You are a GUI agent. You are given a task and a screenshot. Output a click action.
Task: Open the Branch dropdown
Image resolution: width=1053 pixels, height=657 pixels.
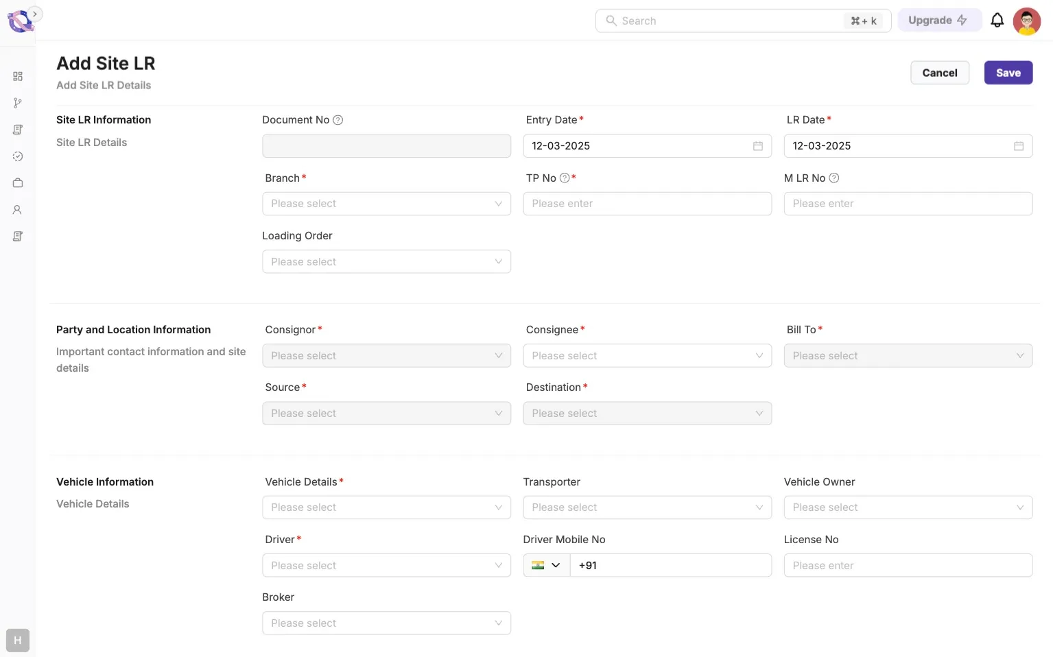point(386,204)
